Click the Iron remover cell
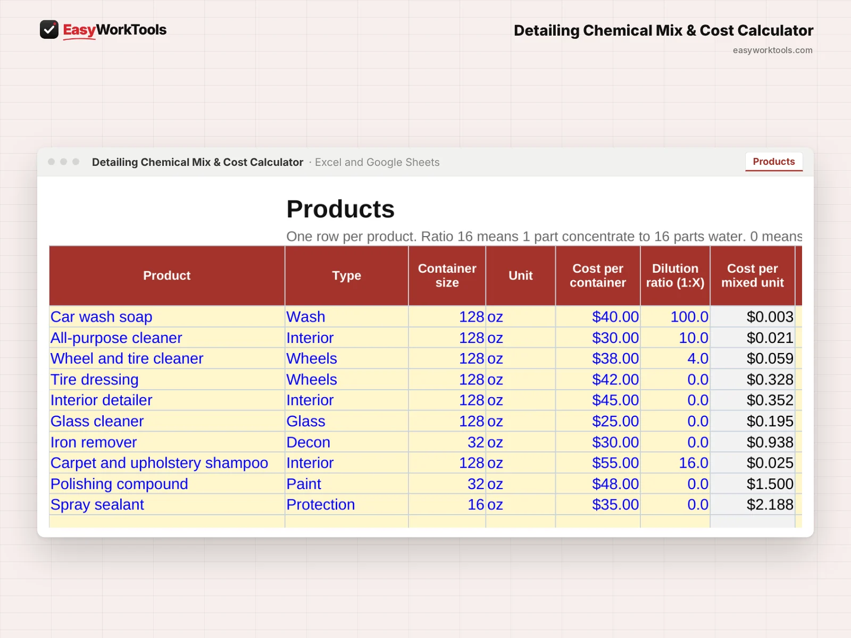 (167, 442)
